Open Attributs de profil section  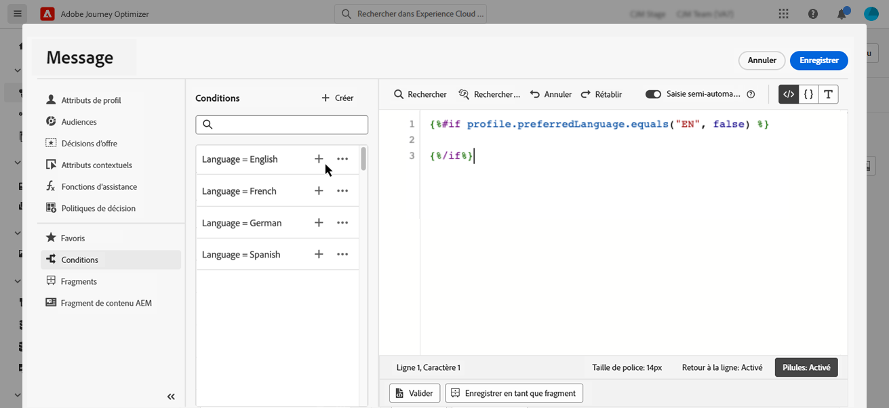(x=91, y=100)
